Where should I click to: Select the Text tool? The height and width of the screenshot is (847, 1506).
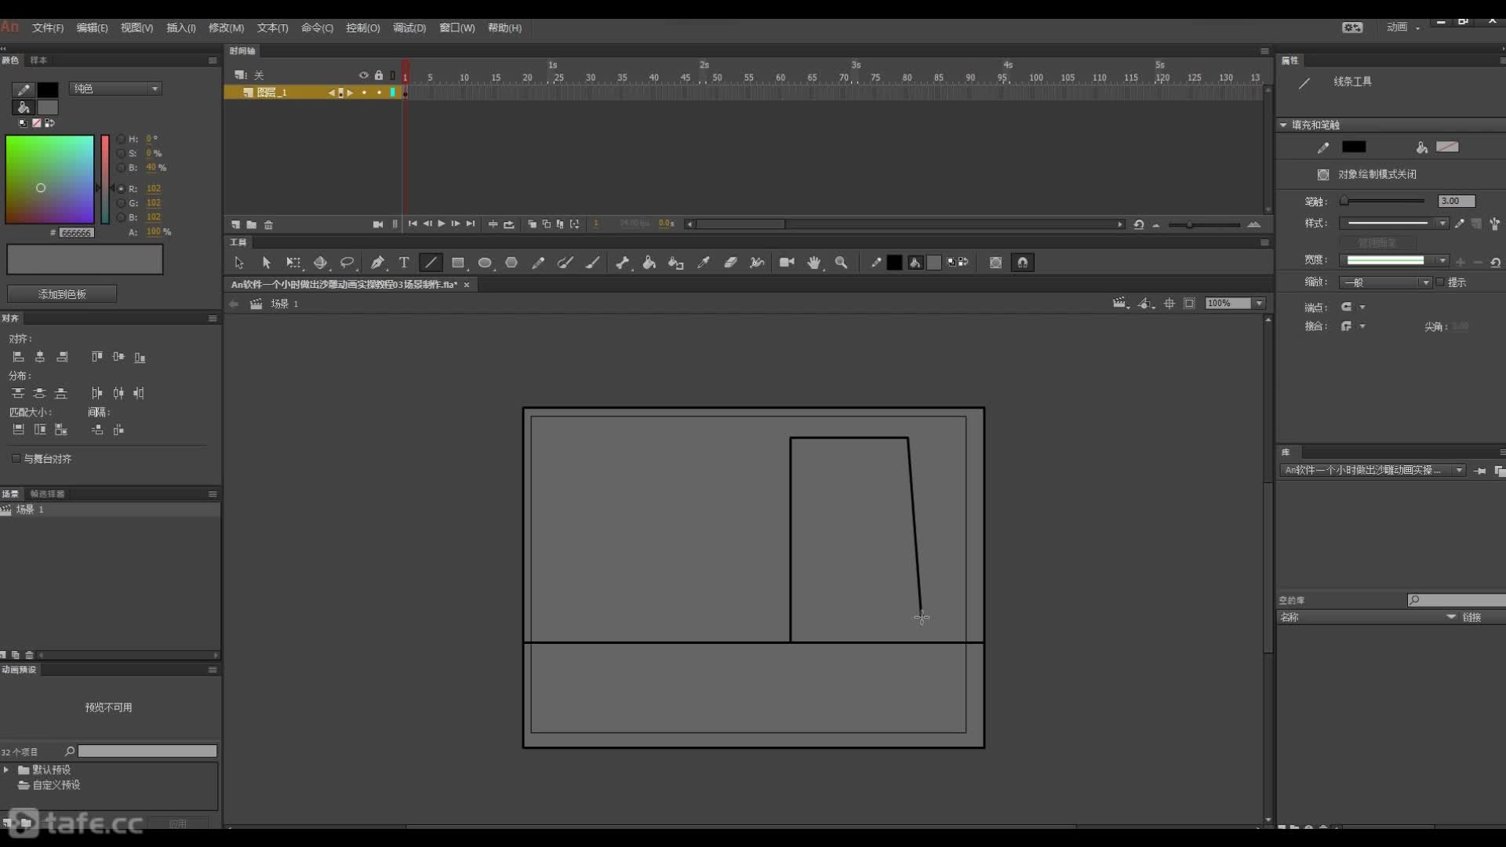tap(404, 263)
